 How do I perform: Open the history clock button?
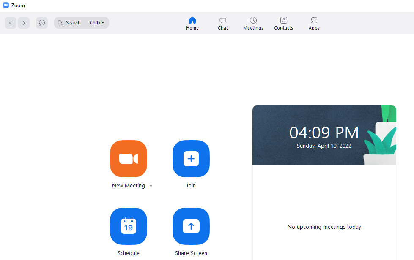click(x=42, y=23)
